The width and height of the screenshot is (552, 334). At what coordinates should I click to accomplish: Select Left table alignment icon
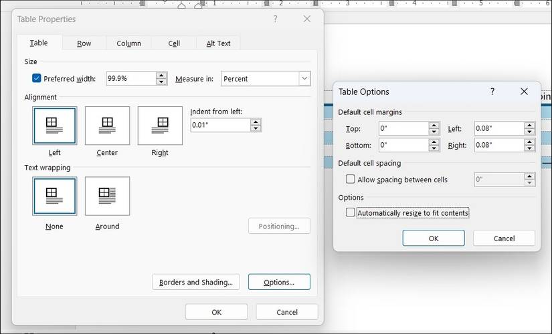click(55, 126)
